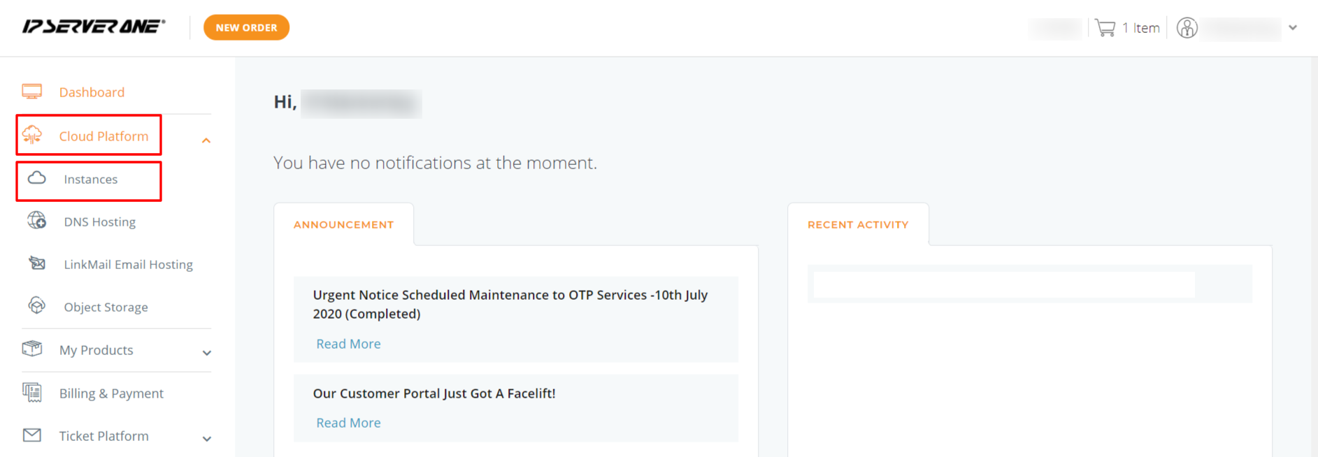Collapse the Cloud Platform section chevron
This screenshot has width=1318, height=457.
(206, 140)
